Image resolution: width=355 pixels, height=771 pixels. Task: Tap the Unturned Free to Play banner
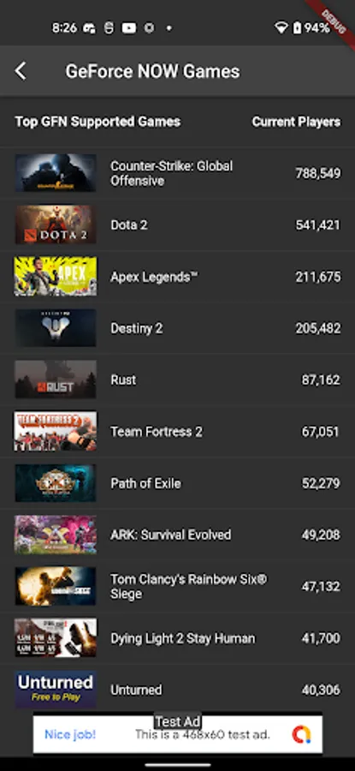coord(56,690)
